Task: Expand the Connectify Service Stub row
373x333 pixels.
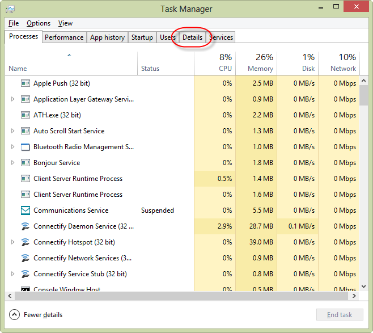Action: [13, 274]
